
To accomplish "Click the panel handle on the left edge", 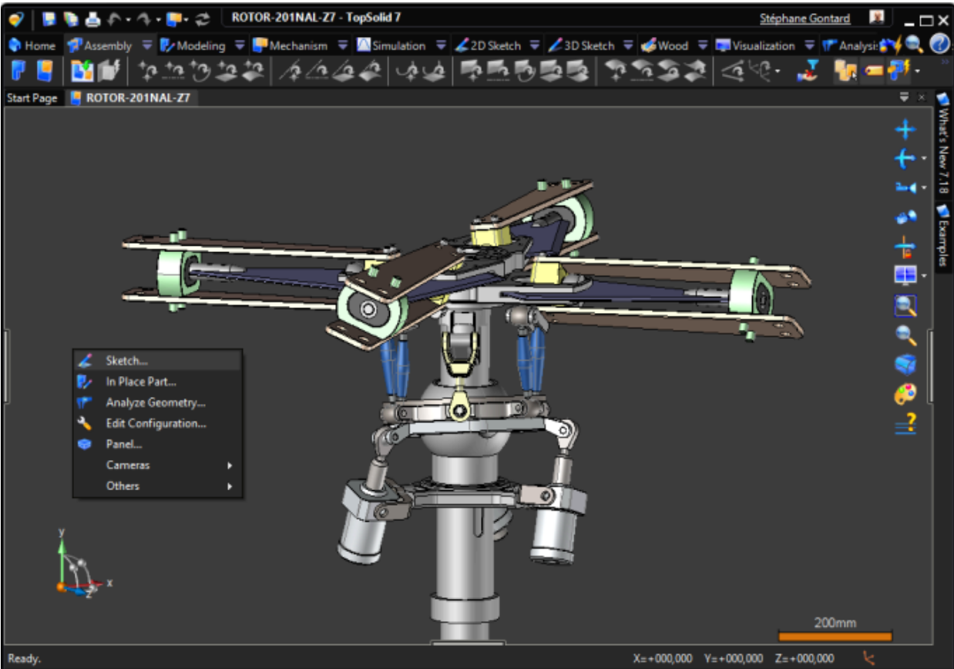I will tap(5, 366).
